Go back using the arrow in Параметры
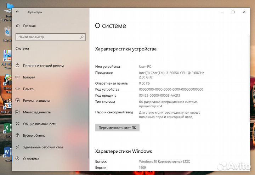This screenshot has height=175, width=255. [x=18, y=12]
